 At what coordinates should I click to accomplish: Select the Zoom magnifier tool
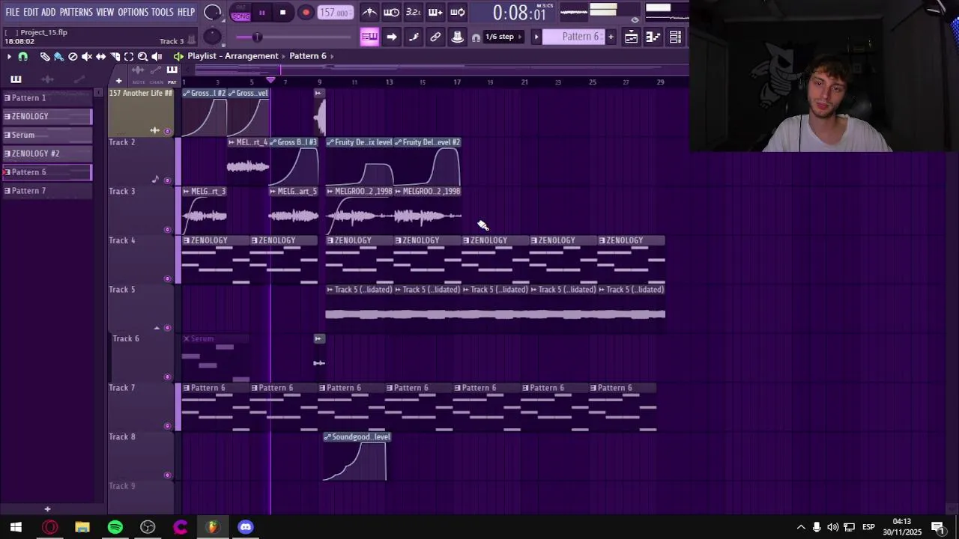[x=142, y=56]
